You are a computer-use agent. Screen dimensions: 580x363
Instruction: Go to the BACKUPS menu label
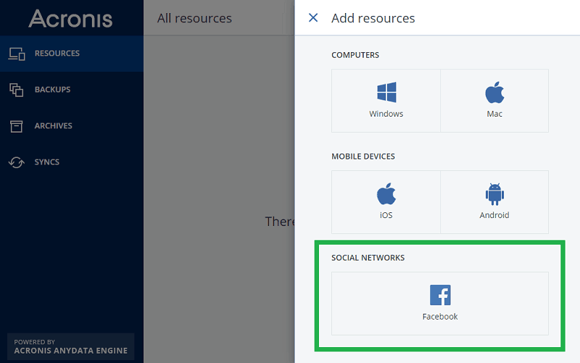(52, 90)
